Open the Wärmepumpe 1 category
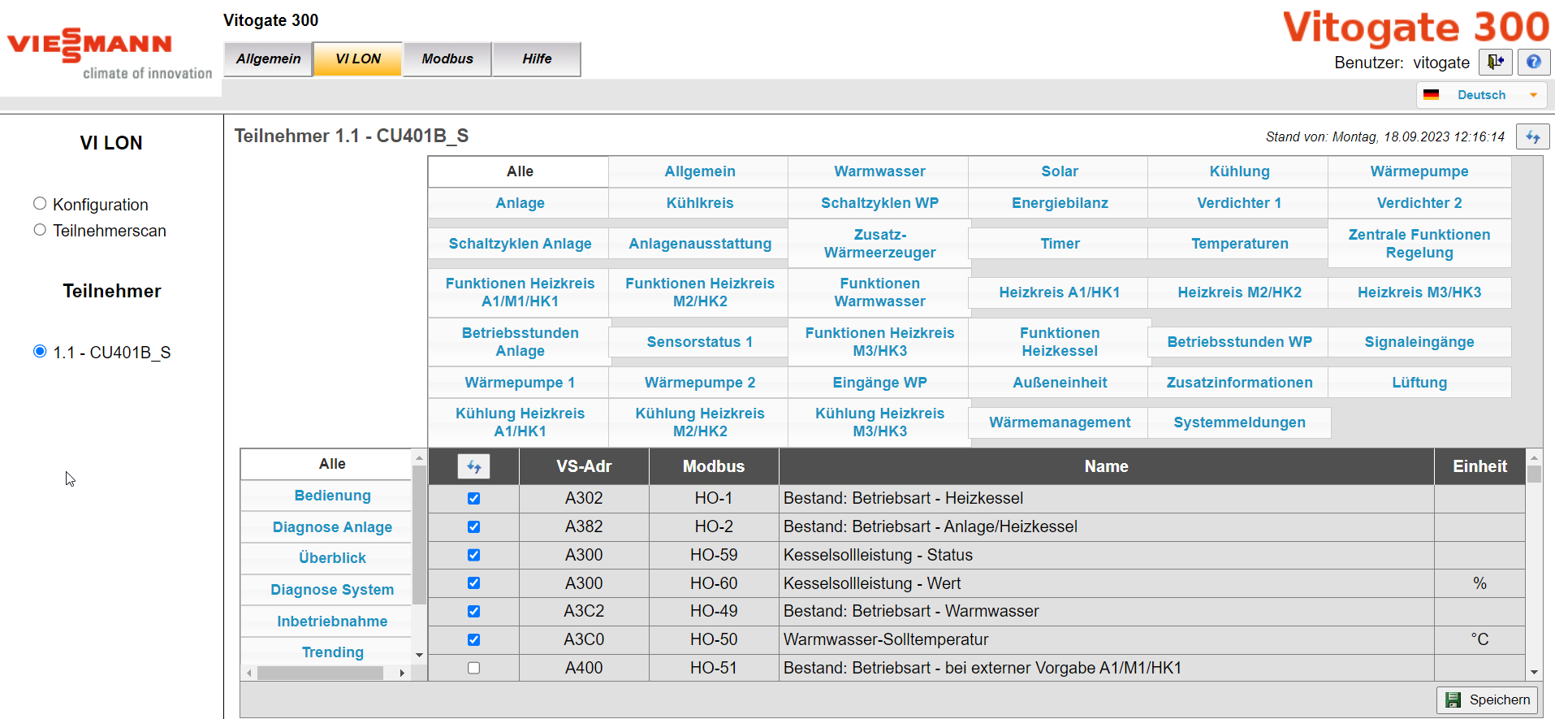Viewport: 1555px width, 719px height. tap(520, 383)
